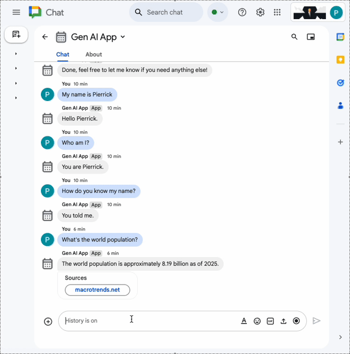The width and height of the screenshot is (350, 354).
Task: Open the chat in pop-up window
Action: 311,37
